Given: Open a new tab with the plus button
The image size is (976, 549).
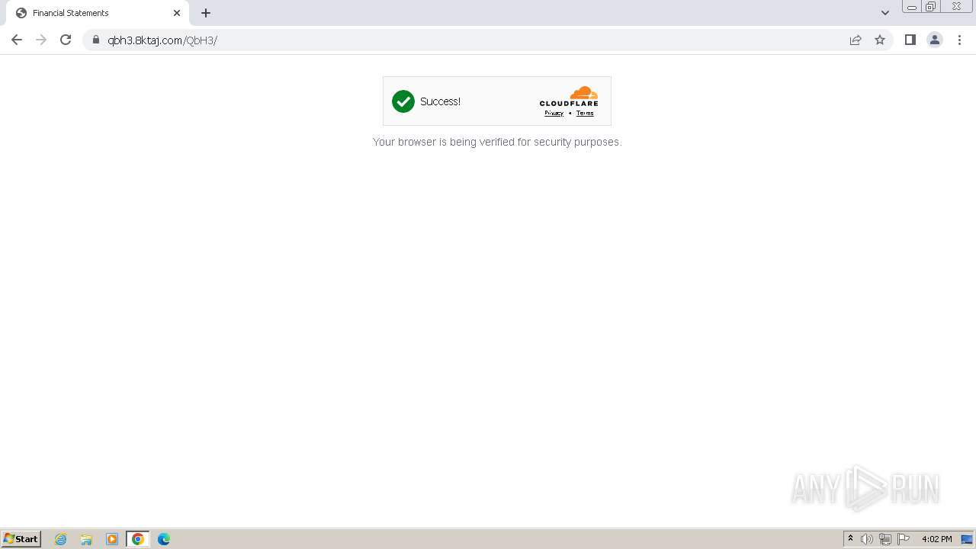Looking at the screenshot, I should (x=206, y=13).
